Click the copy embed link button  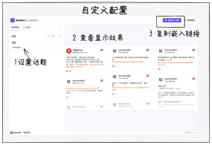click(172, 20)
